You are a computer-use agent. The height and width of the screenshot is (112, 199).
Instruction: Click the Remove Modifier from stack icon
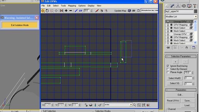(x=187, y=48)
